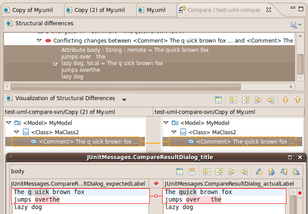The width and height of the screenshot is (308, 214).
Task: Go to next difference in the dialog toolbar
Action: tap(259, 171)
